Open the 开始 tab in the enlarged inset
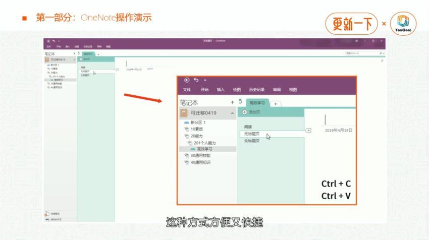The width and height of the screenshot is (429, 240). pos(204,90)
